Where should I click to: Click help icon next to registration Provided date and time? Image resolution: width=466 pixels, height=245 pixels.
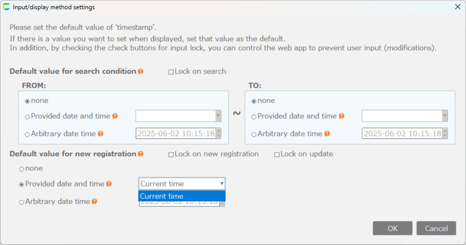point(109,184)
